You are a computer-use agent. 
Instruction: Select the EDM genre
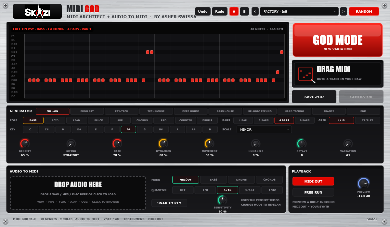pyautogui.click(x=363, y=111)
